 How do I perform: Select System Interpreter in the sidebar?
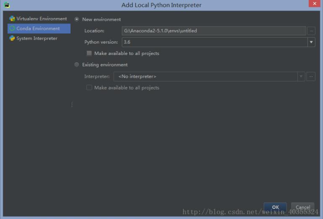click(39, 38)
